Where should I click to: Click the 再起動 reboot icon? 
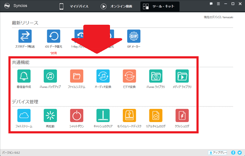(x=50, y=115)
